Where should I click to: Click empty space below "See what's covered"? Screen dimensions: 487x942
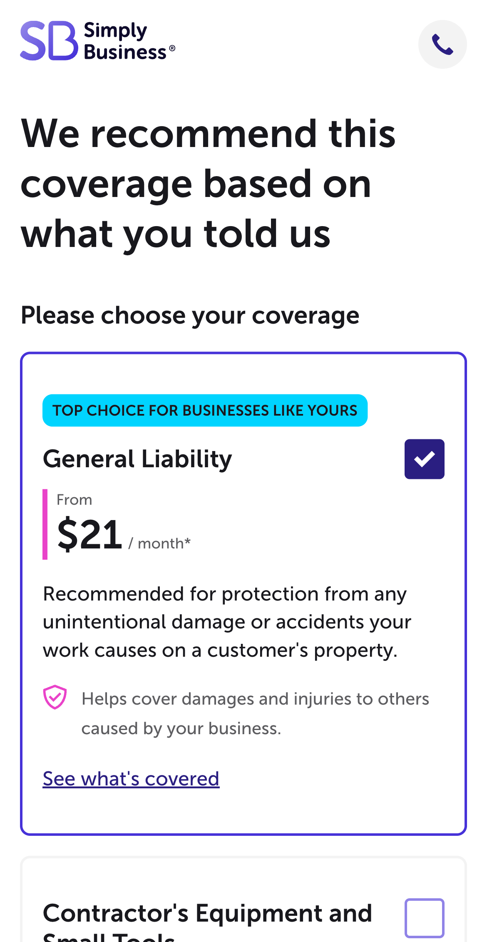(243, 812)
